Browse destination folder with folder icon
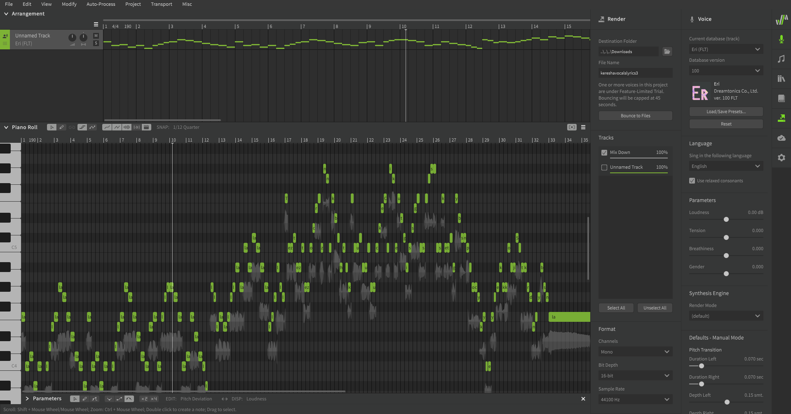 (667, 51)
